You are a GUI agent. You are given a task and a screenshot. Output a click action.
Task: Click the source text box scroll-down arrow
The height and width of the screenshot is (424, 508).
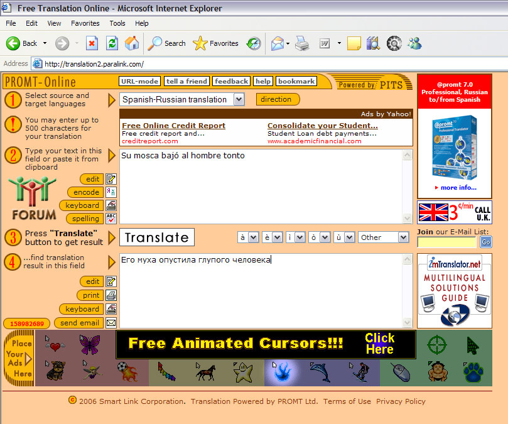(408, 219)
